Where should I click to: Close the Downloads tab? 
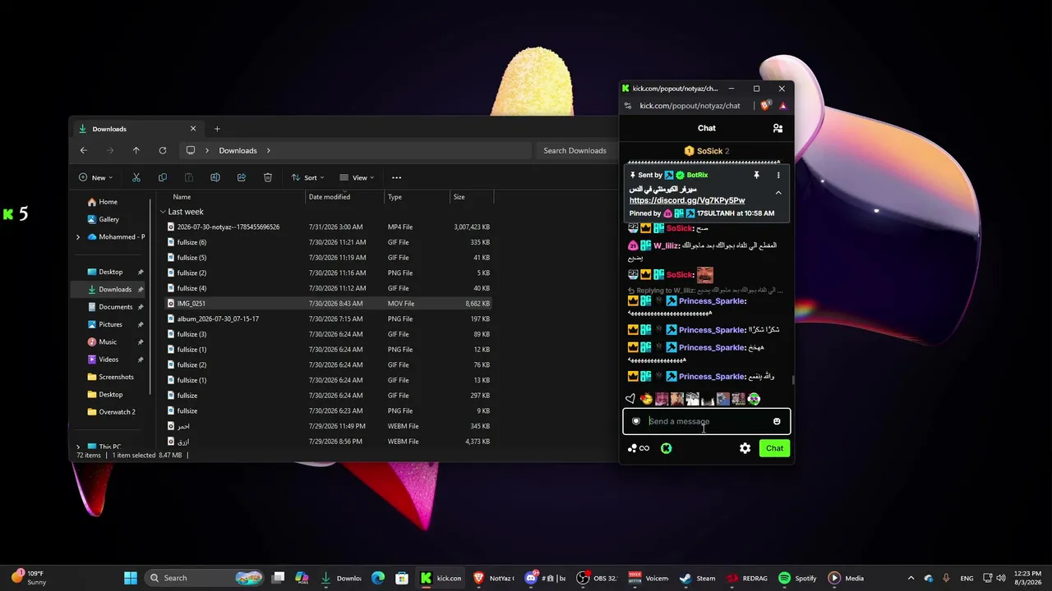tap(193, 129)
